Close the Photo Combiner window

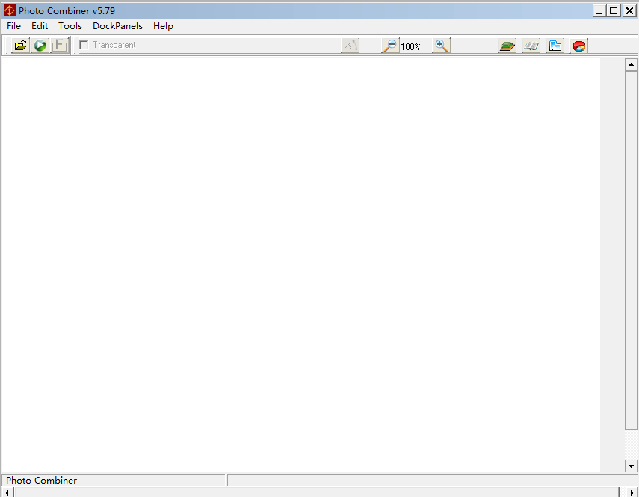point(629,10)
